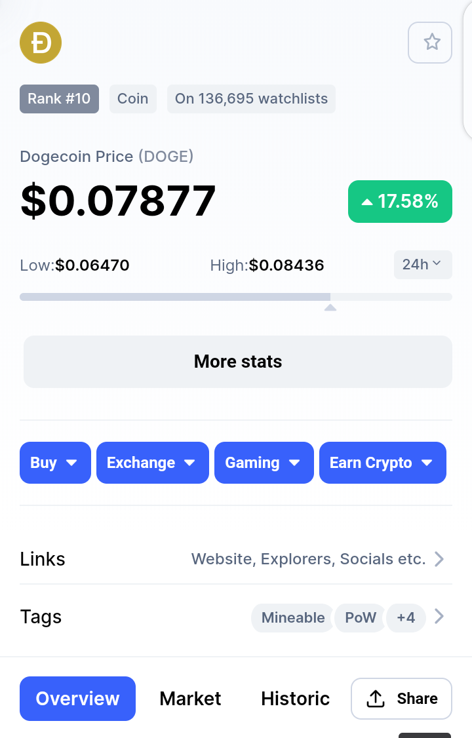Switch to the Market tab
This screenshot has width=472, height=738.
tap(190, 699)
